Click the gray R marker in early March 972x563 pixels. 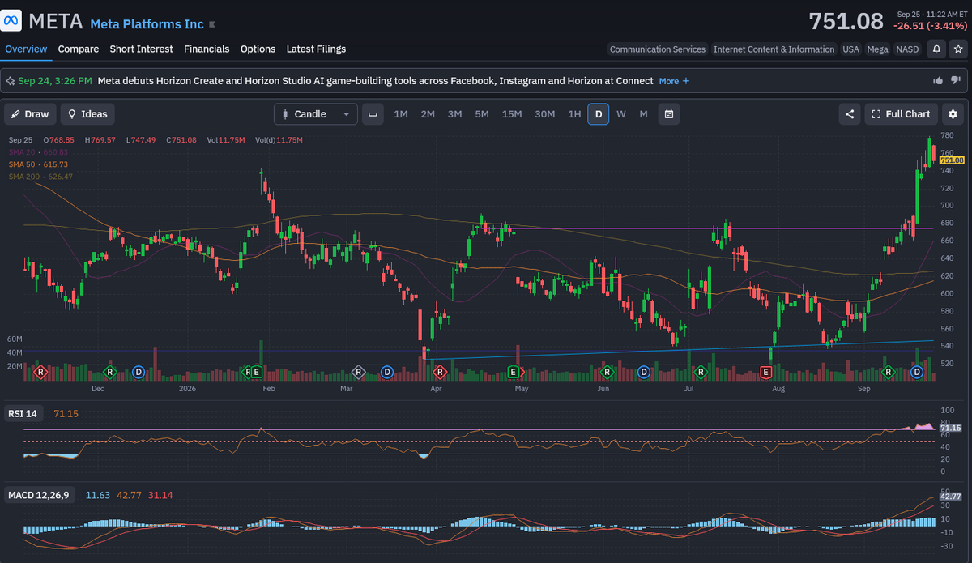point(358,372)
